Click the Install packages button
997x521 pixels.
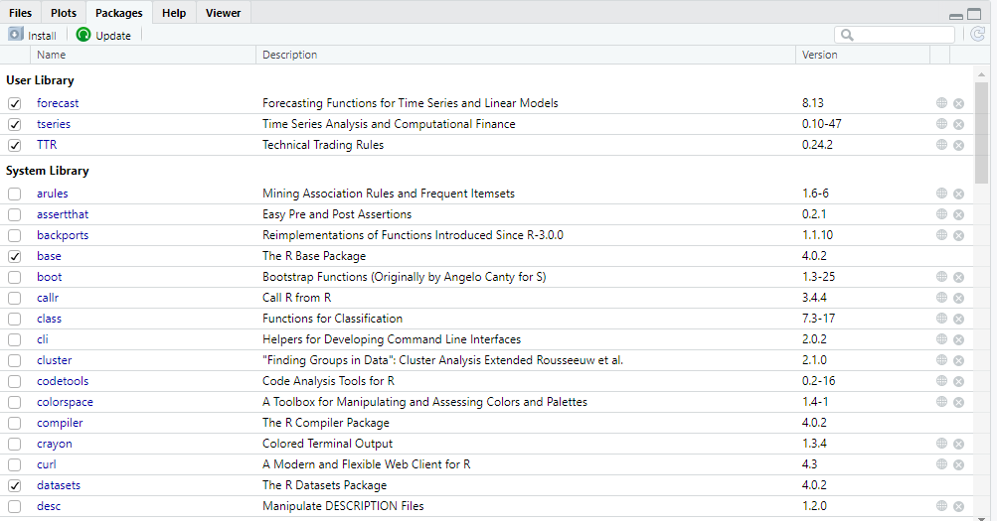pyautogui.click(x=33, y=35)
